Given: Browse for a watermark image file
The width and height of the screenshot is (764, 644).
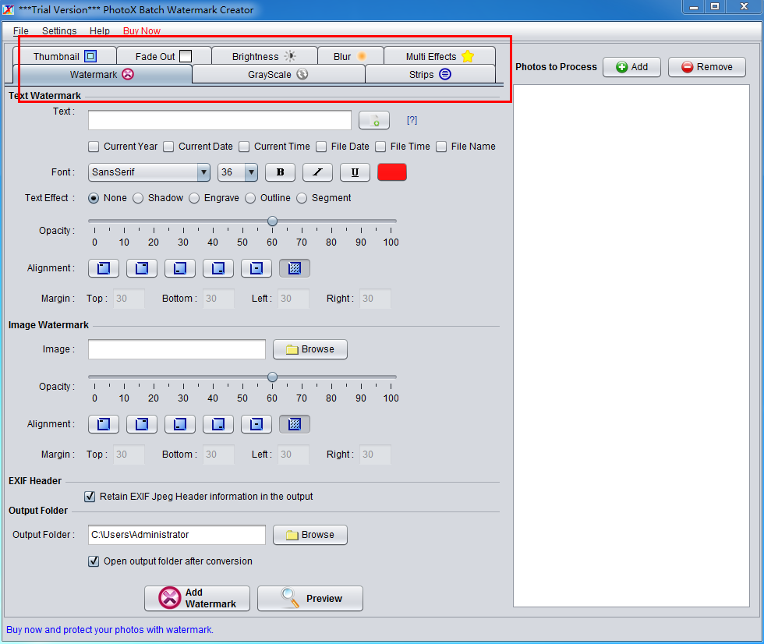Looking at the screenshot, I should point(310,349).
